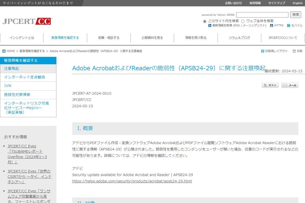Click the print layout icon

click(x=263, y=51)
